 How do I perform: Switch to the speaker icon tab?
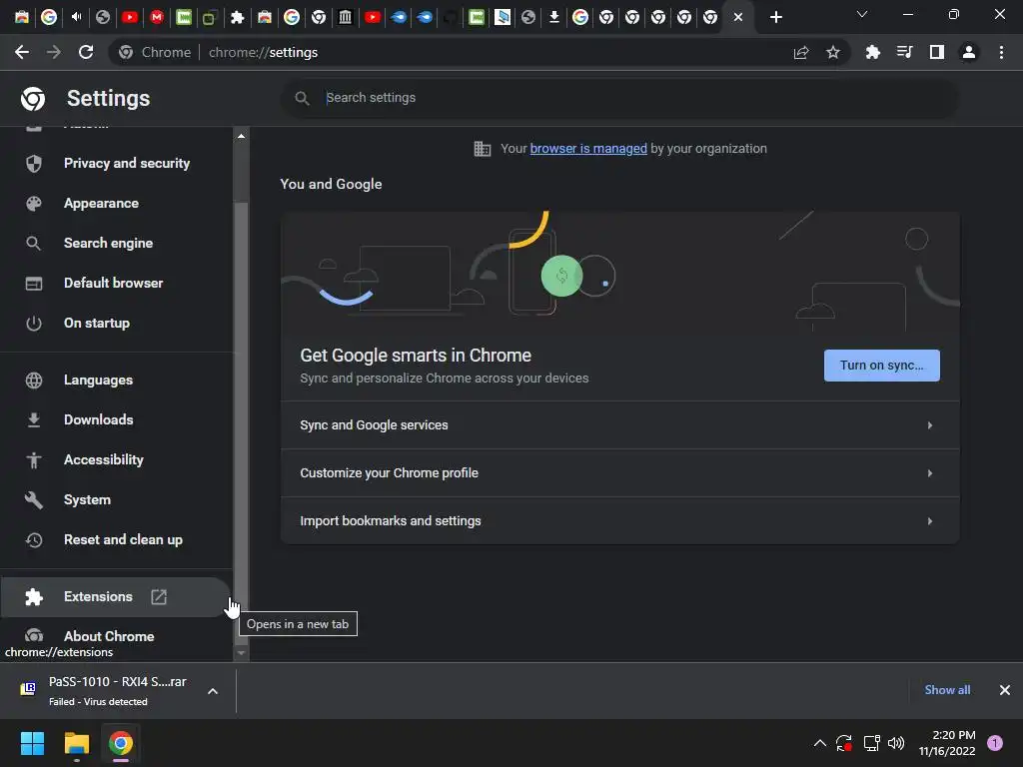[76, 17]
